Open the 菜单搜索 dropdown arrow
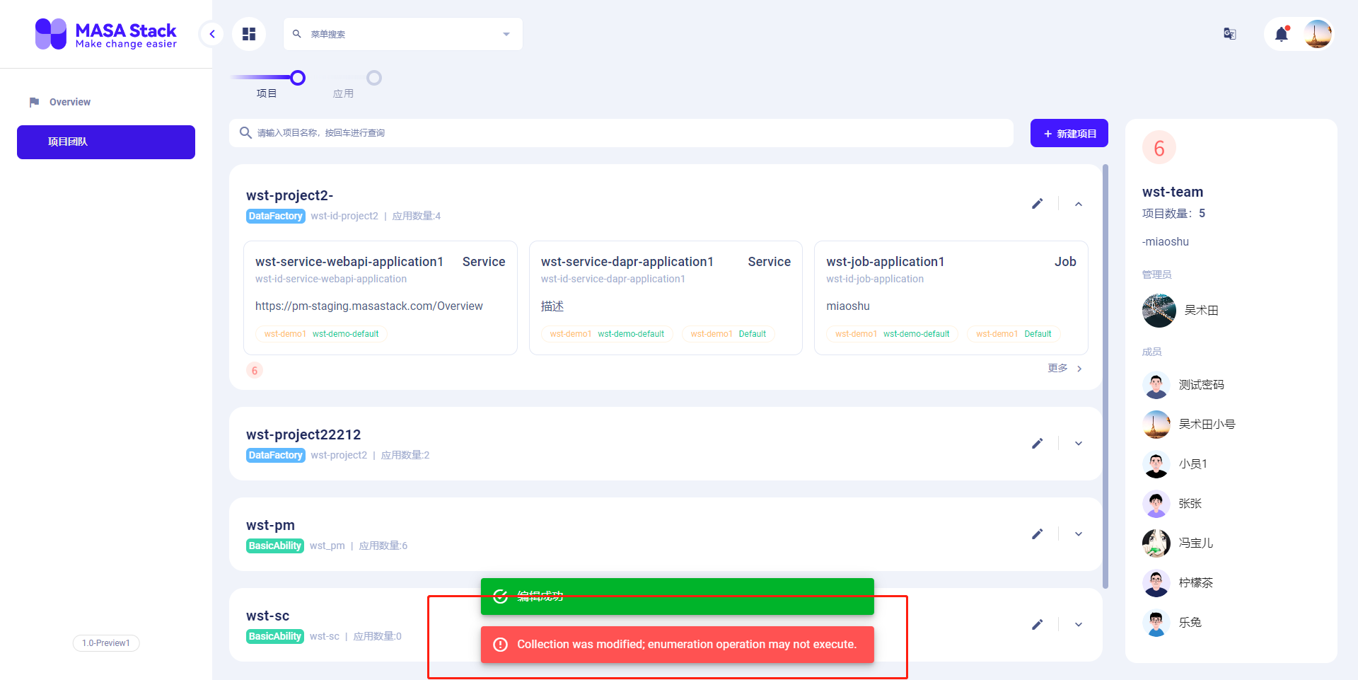 506,33
